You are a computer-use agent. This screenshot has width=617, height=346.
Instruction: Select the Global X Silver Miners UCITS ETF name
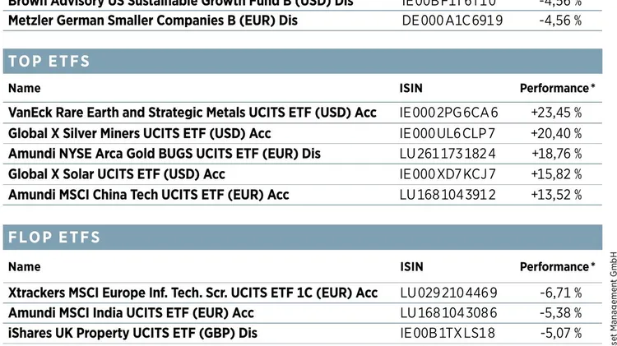pos(139,134)
